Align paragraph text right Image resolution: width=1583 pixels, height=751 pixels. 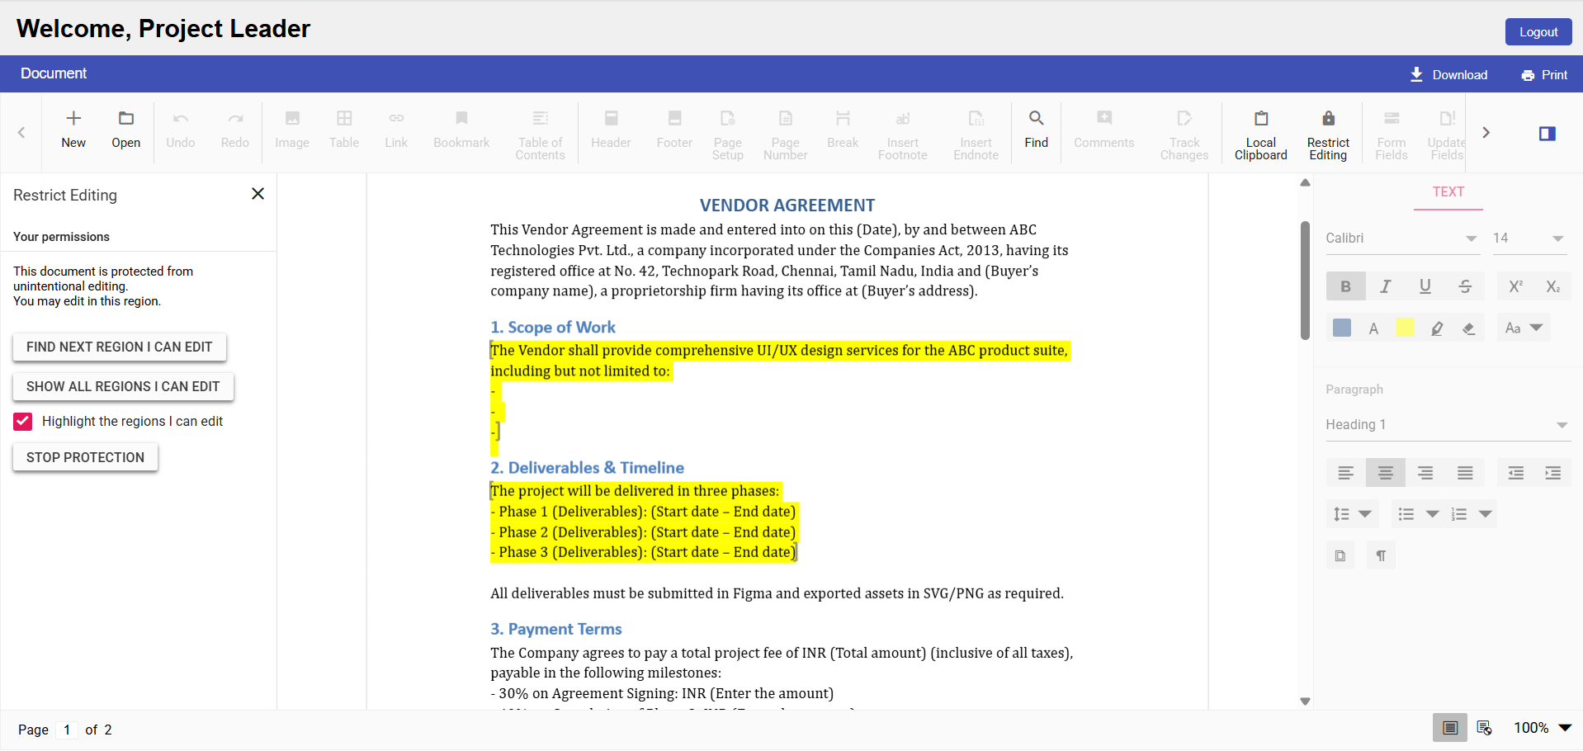coord(1425,473)
